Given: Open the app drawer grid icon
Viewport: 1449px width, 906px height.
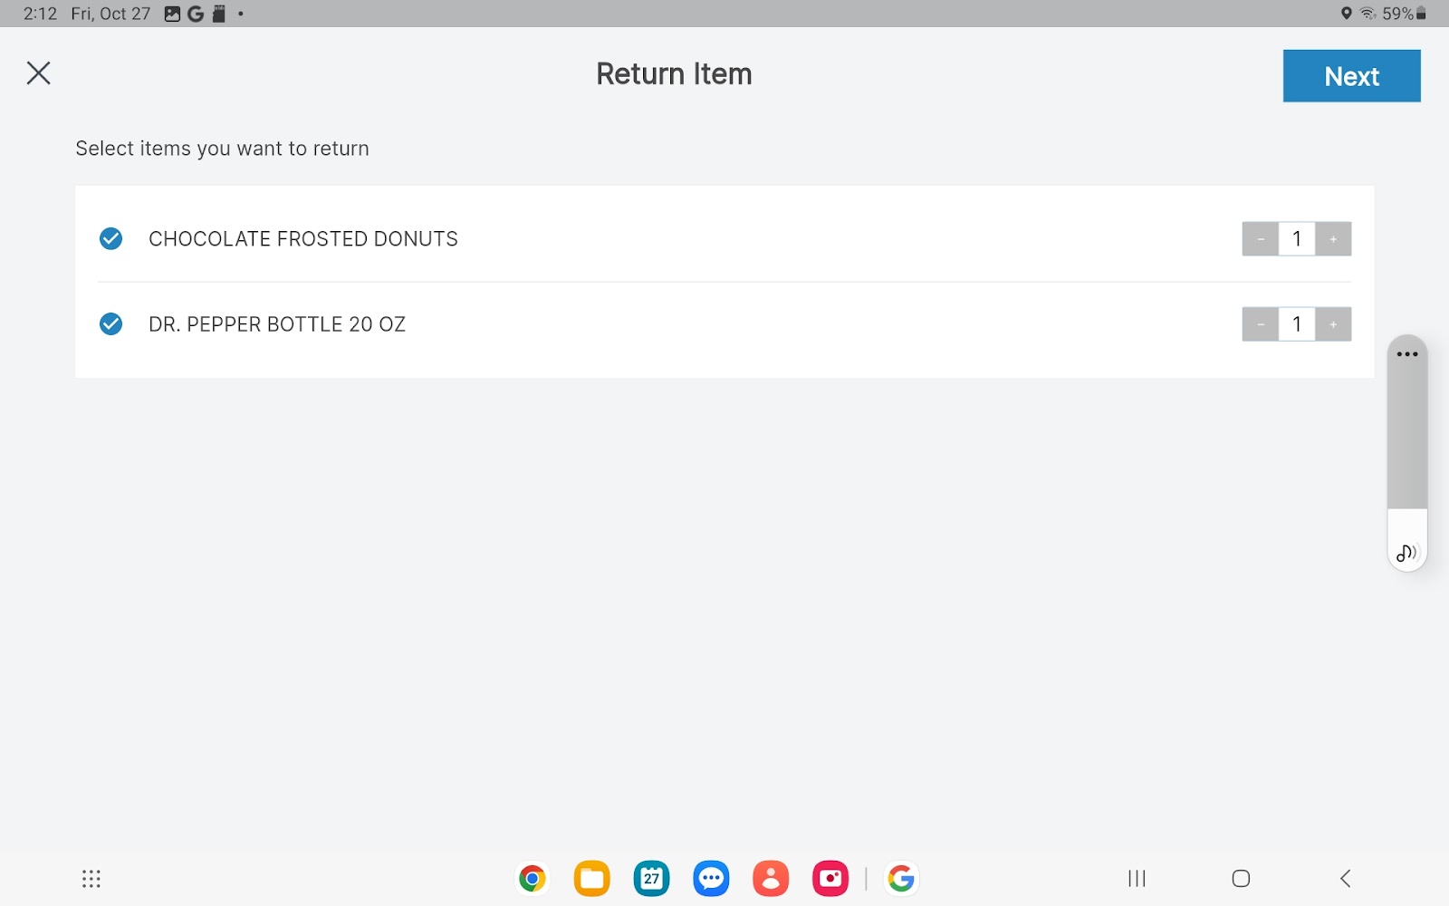Looking at the screenshot, I should tap(91, 878).
